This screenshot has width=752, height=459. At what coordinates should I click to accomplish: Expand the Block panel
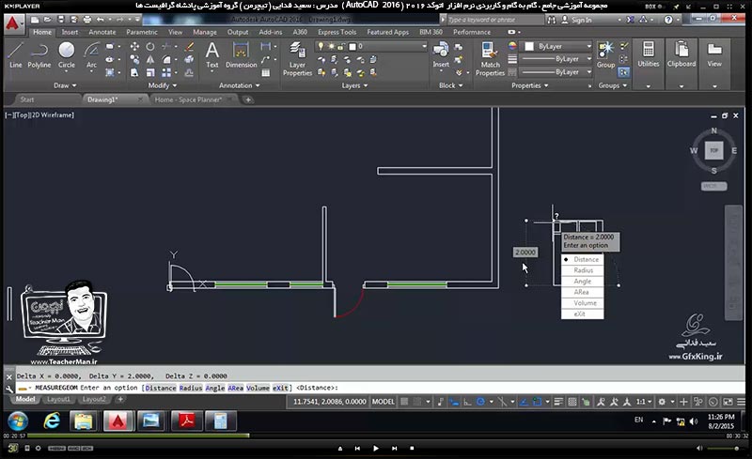point(451,85)
